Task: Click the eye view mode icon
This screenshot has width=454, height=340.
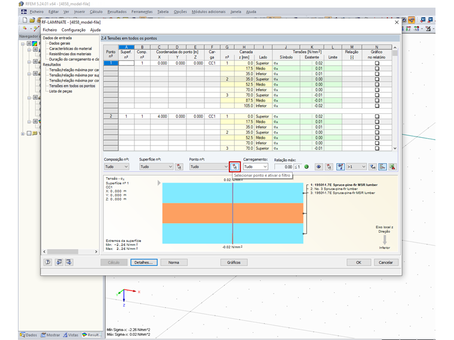Action: [319, 167]
